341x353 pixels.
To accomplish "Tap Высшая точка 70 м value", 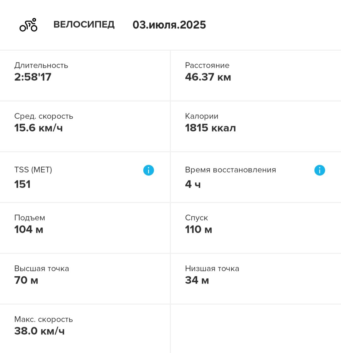I will (x=26, y=280).
